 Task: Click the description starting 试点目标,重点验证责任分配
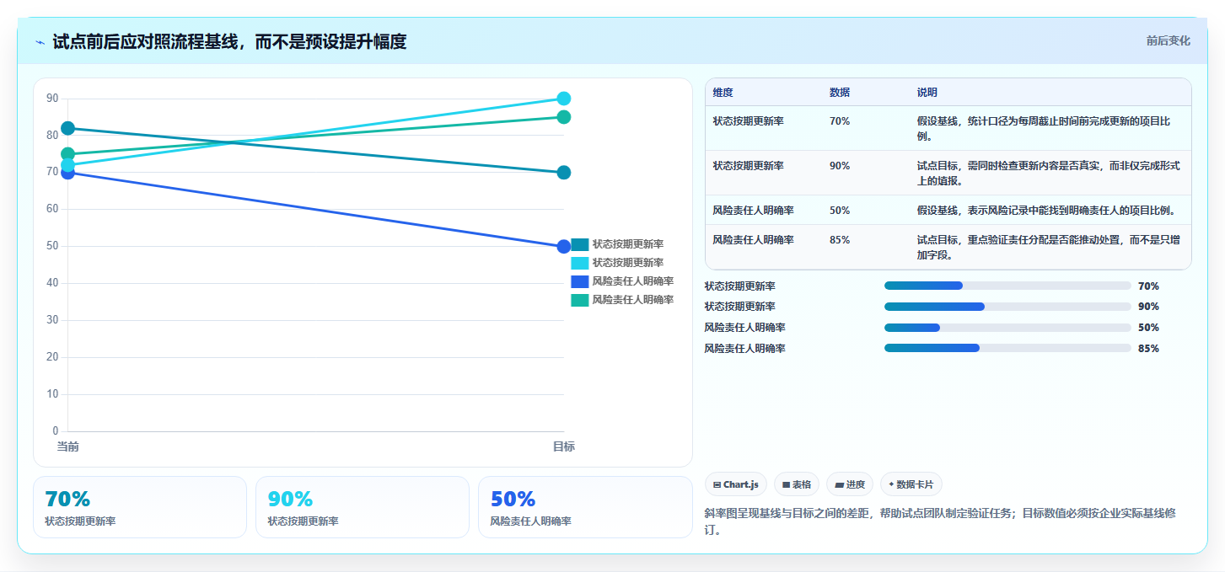pos(1049,247)
